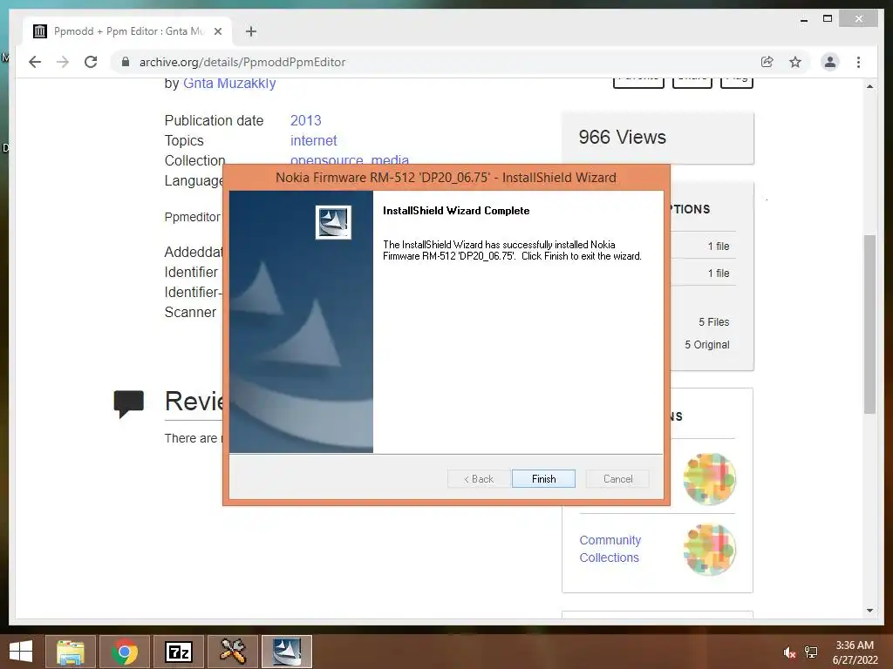Maximize the Chrome window
Viewport: 893px width, 669px height.
[x=828, y=19]
